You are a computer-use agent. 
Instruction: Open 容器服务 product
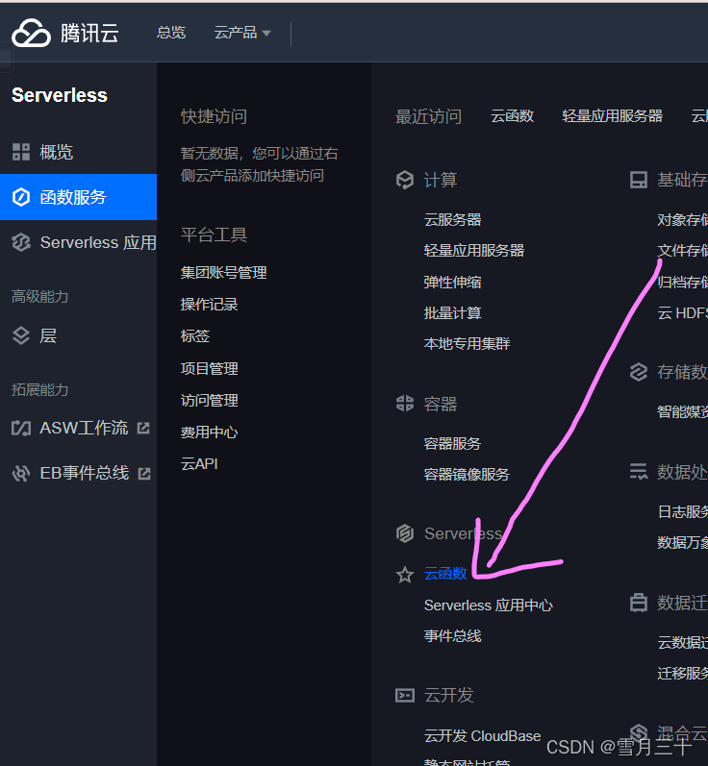(453, 444)
